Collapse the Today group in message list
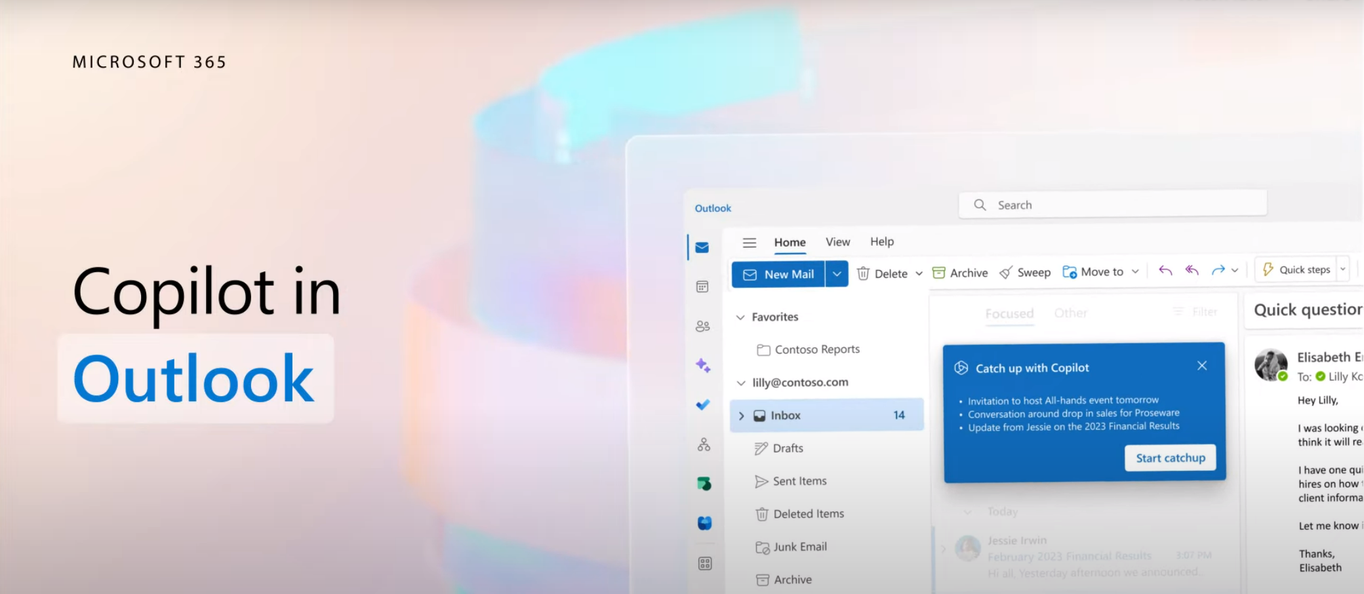The height and width of the screenshot is (594, 1364). click(967, 511)
